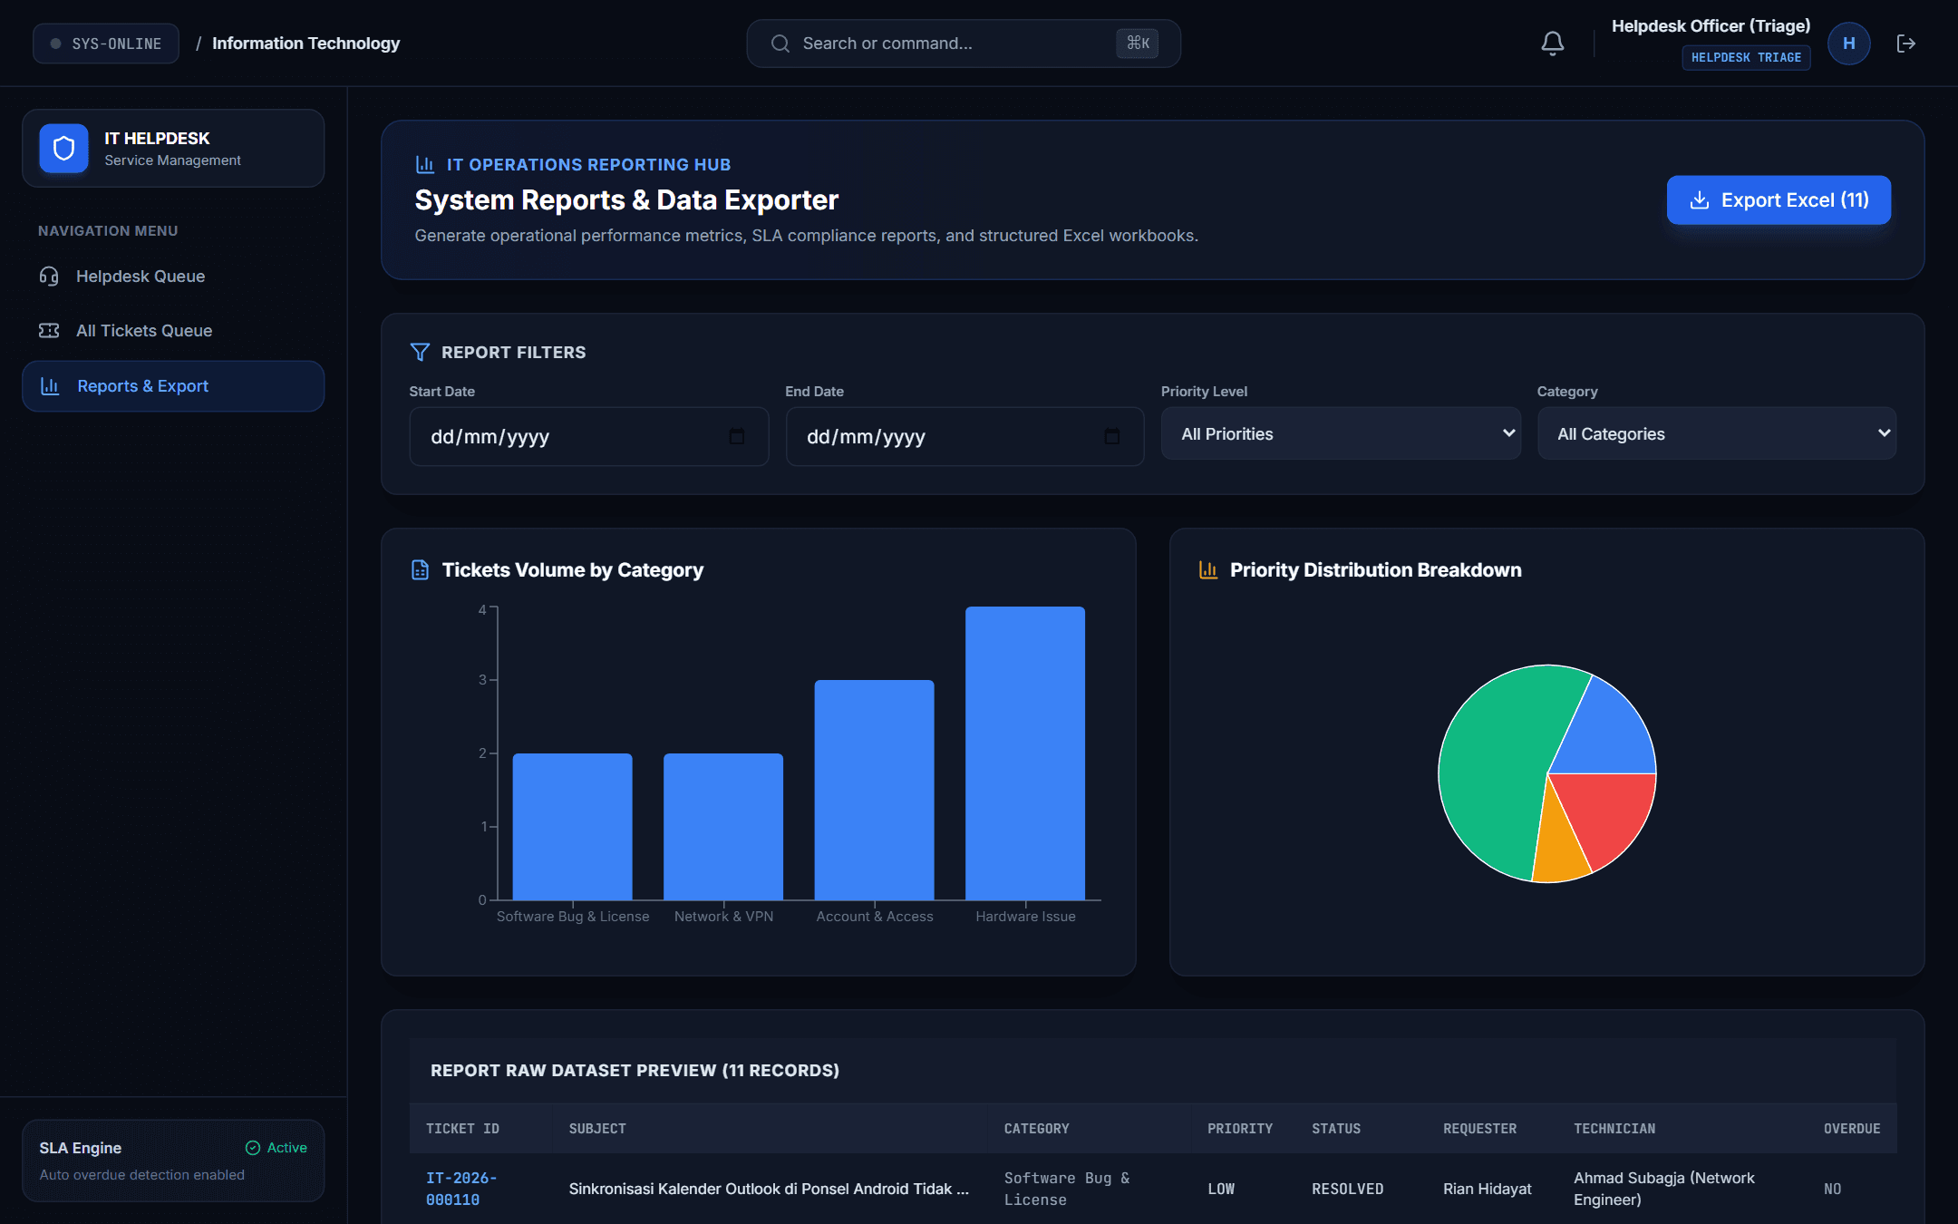Click the HELPDESK TRIAGE role badge

(x=1746, y=57)
